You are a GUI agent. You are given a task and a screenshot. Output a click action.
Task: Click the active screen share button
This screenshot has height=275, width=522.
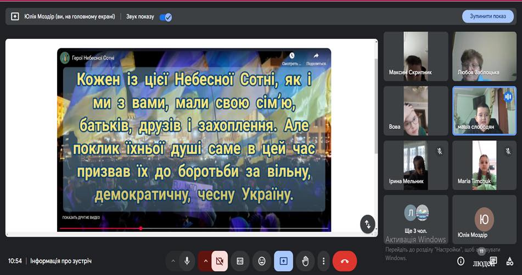[x=283, y=261]
